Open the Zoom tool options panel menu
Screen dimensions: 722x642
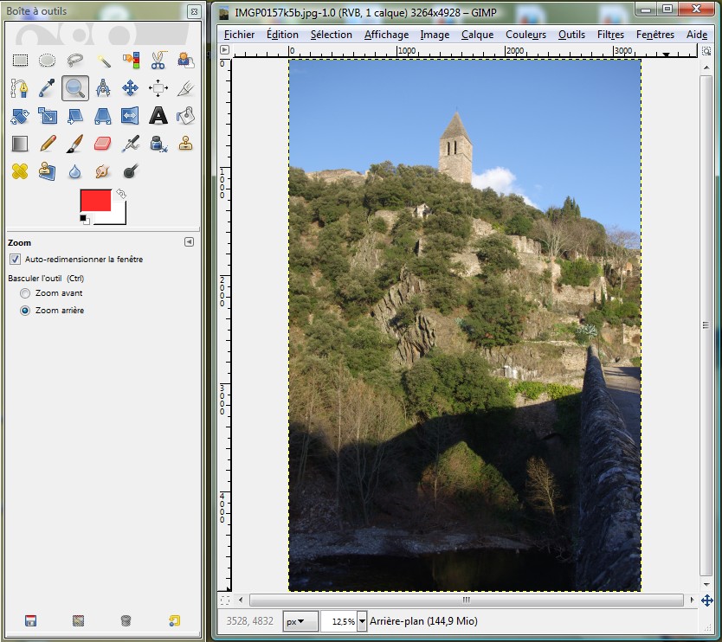coord(189,242)
